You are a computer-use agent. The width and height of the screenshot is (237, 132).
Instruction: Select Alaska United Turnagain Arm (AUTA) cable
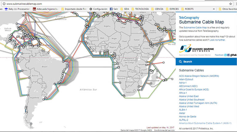[x=198, y=103]
